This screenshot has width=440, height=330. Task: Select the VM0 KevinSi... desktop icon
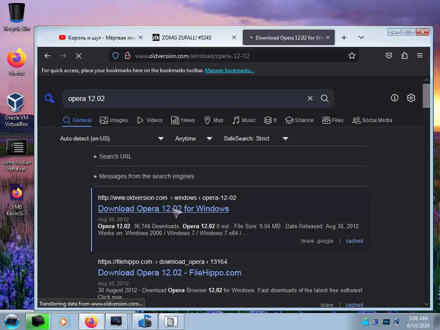[17, 200]
